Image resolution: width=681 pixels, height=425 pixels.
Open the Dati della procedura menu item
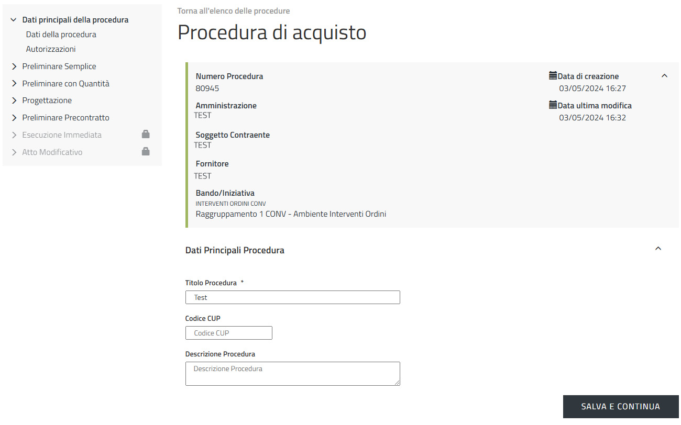point(61,35)
